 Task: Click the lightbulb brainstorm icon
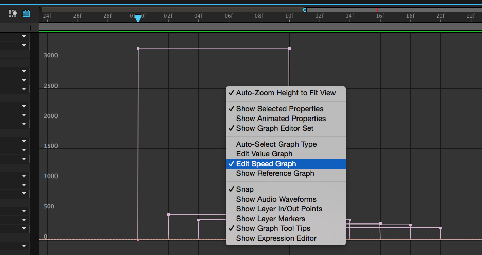13,13
